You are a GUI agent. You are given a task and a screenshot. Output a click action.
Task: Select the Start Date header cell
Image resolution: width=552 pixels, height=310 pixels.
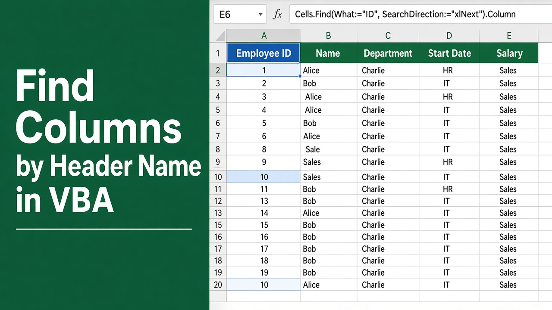click(449, 53)
